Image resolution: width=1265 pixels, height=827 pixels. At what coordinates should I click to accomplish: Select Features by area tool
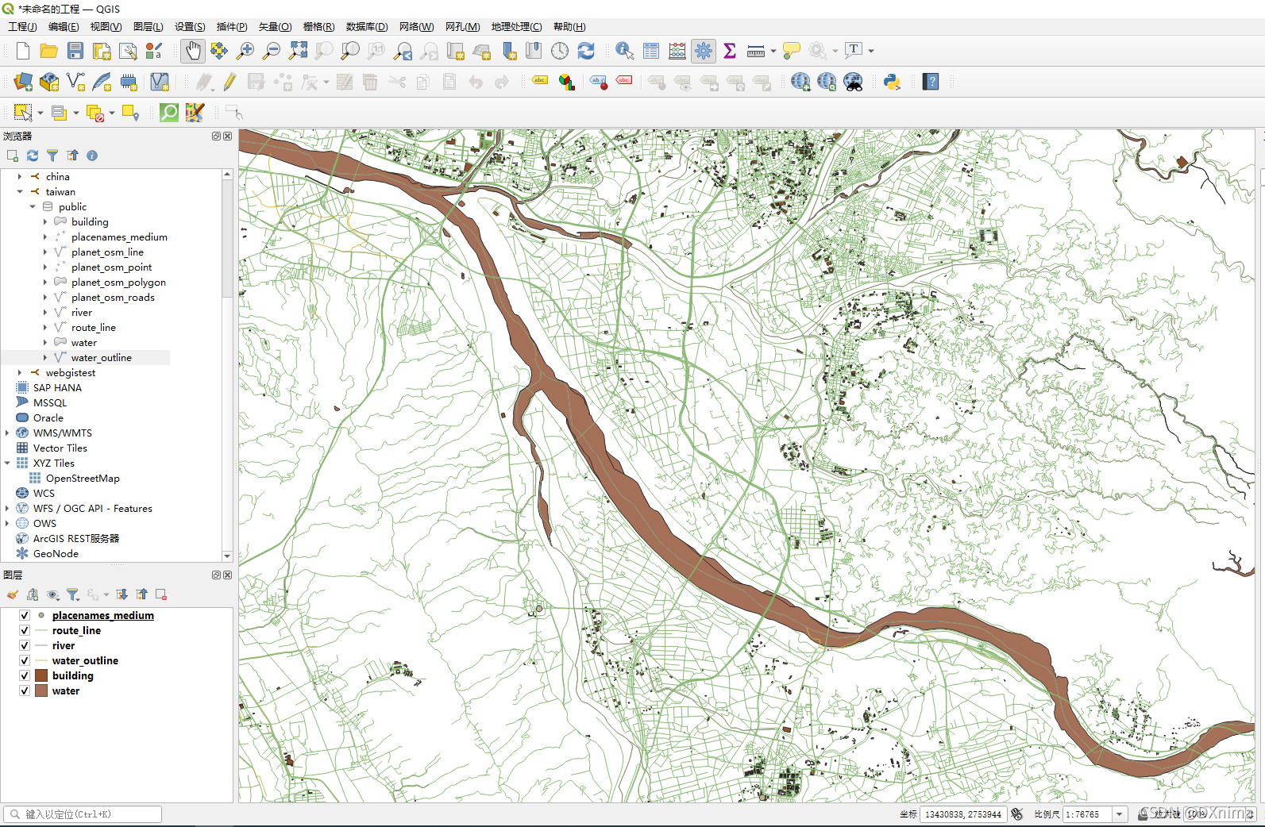pos(23,113)
